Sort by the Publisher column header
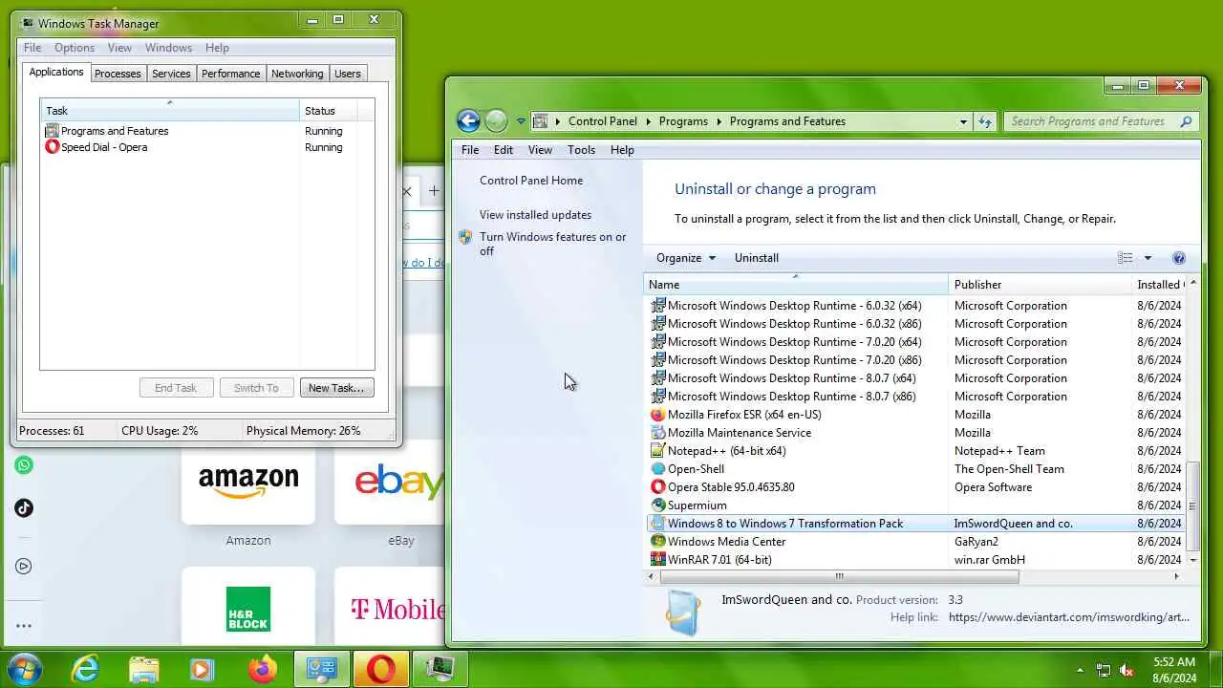This screenshot has height=688, width=1223. pos(1040,285)
